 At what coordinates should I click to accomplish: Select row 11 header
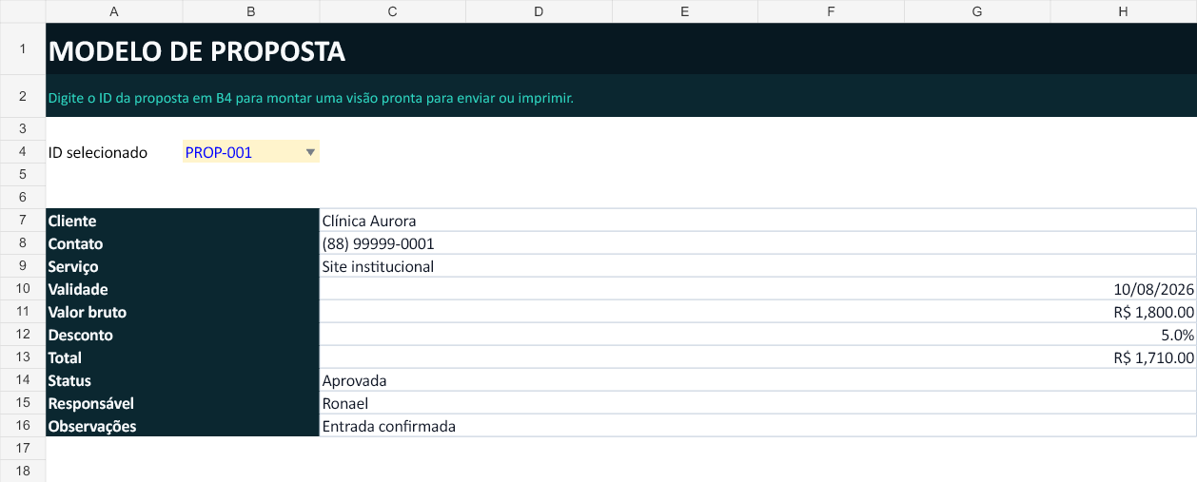click(x=23, y=312)
